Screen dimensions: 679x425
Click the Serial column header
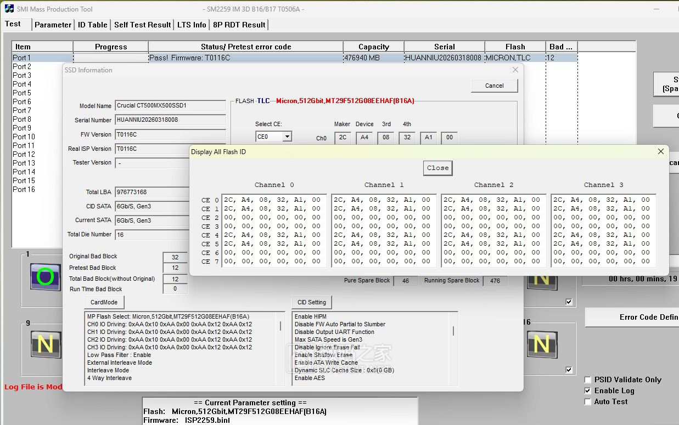point(444,47)
